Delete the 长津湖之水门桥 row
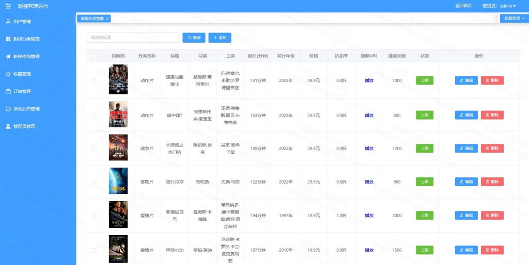529x265 pixels. [x=492, y=148]
